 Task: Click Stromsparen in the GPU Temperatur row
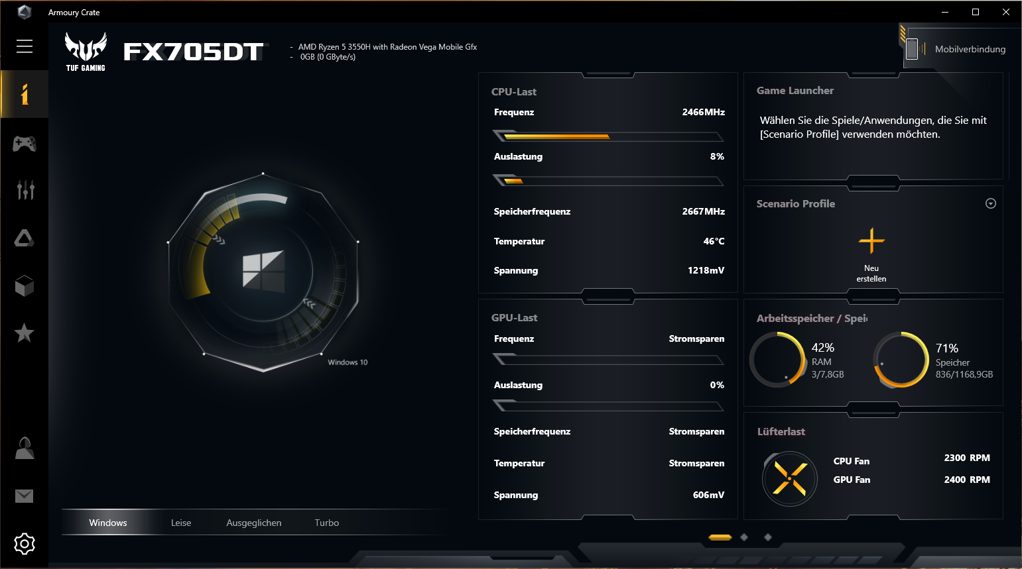696,464
